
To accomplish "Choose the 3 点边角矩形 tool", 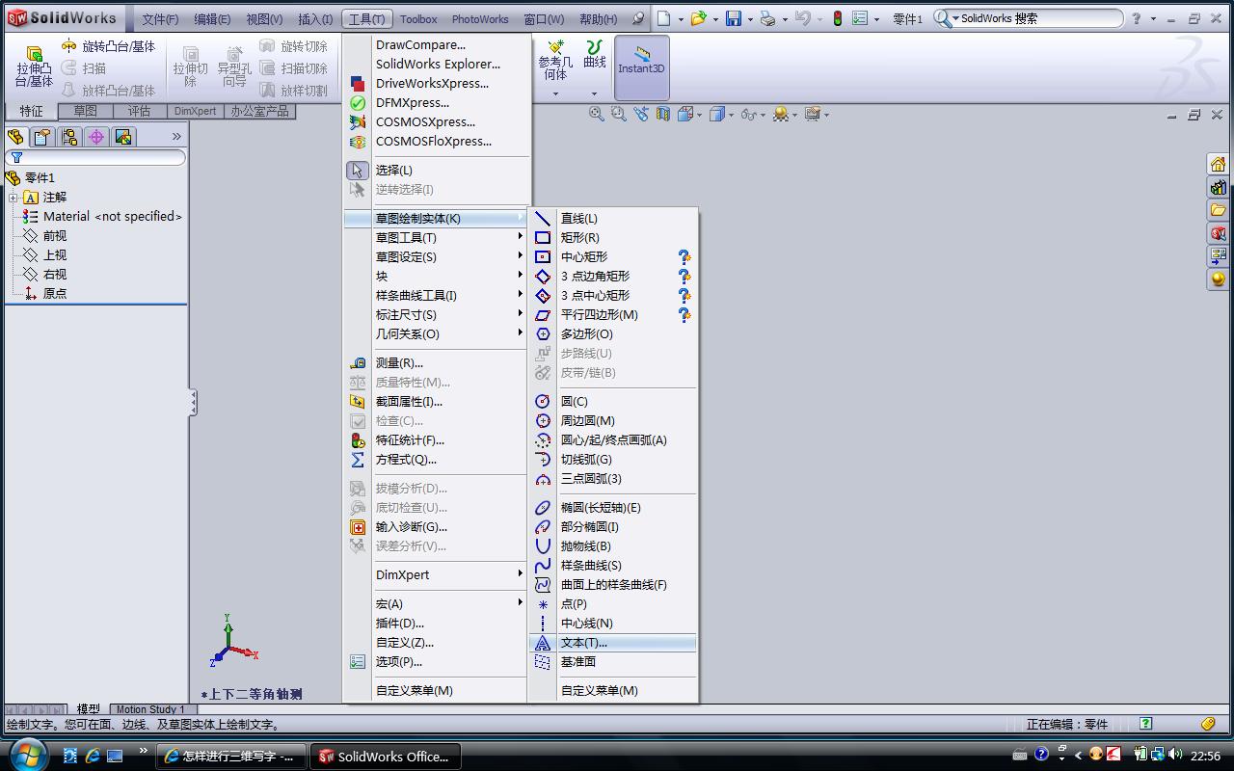I will click(613, 277).
